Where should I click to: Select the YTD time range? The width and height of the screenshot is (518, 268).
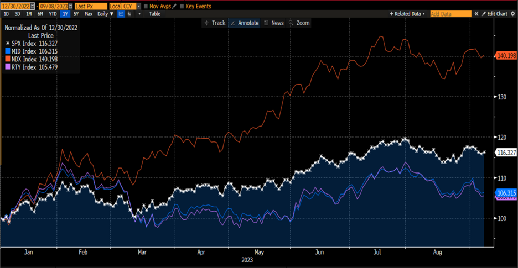[53, 14]
